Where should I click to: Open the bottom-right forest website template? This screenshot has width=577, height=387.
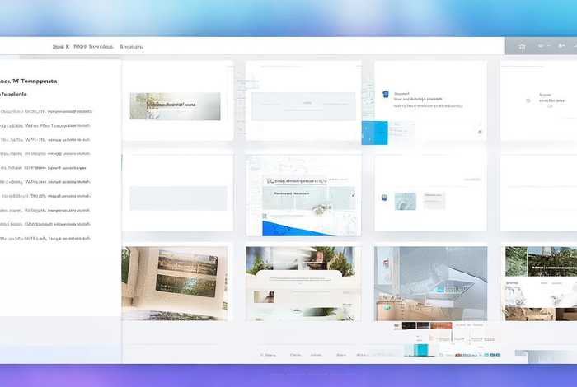click(x=540, y=282)
